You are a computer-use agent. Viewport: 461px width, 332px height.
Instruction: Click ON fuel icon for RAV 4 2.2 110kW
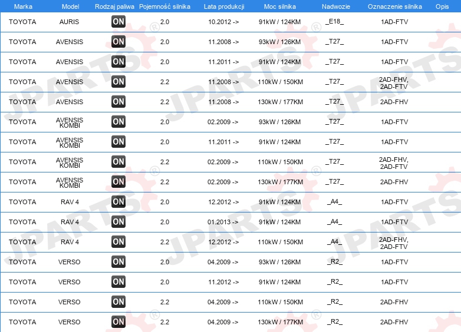118,241
